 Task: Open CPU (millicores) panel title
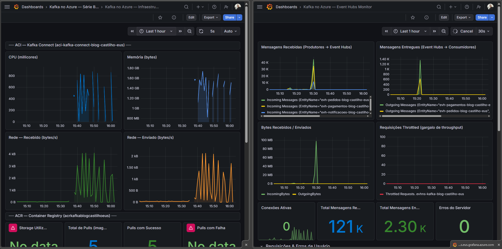[x=23, y=57]
